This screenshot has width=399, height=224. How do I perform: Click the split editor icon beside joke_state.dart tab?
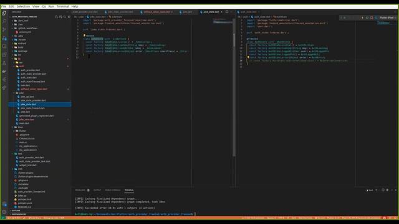pyautogui.click(x=227, y=12)
